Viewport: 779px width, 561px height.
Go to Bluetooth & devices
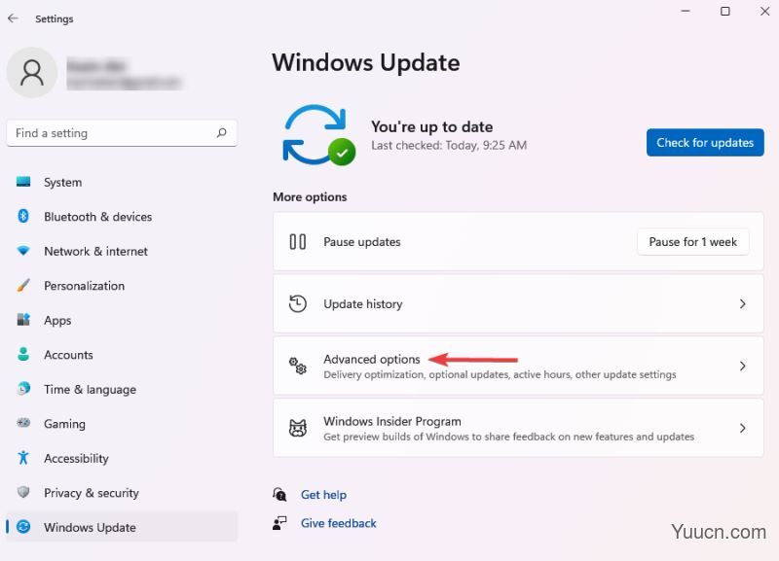pyautogui.click(x=122, y=216)
